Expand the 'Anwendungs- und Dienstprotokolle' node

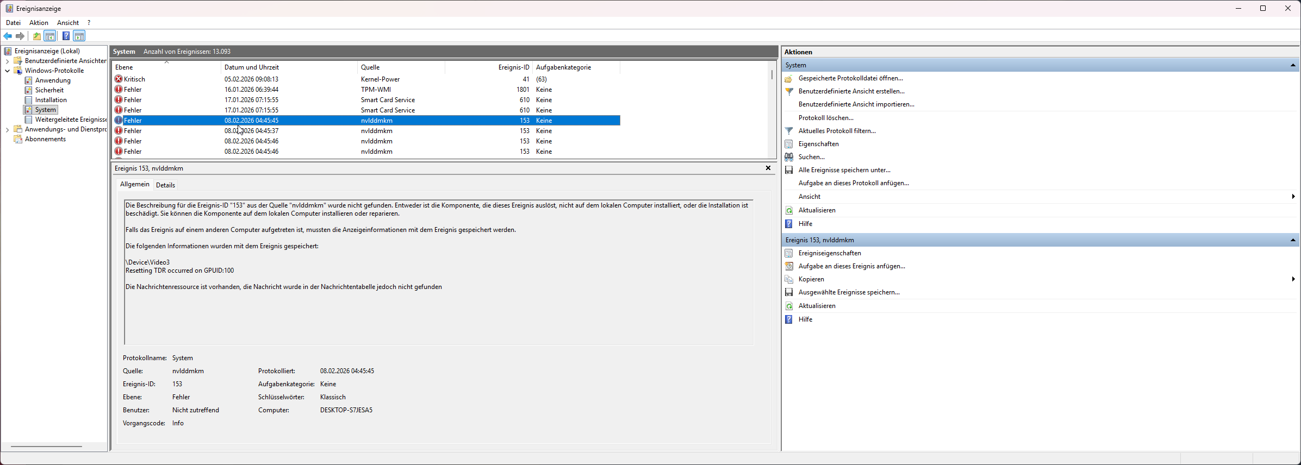tap(7, 130)
